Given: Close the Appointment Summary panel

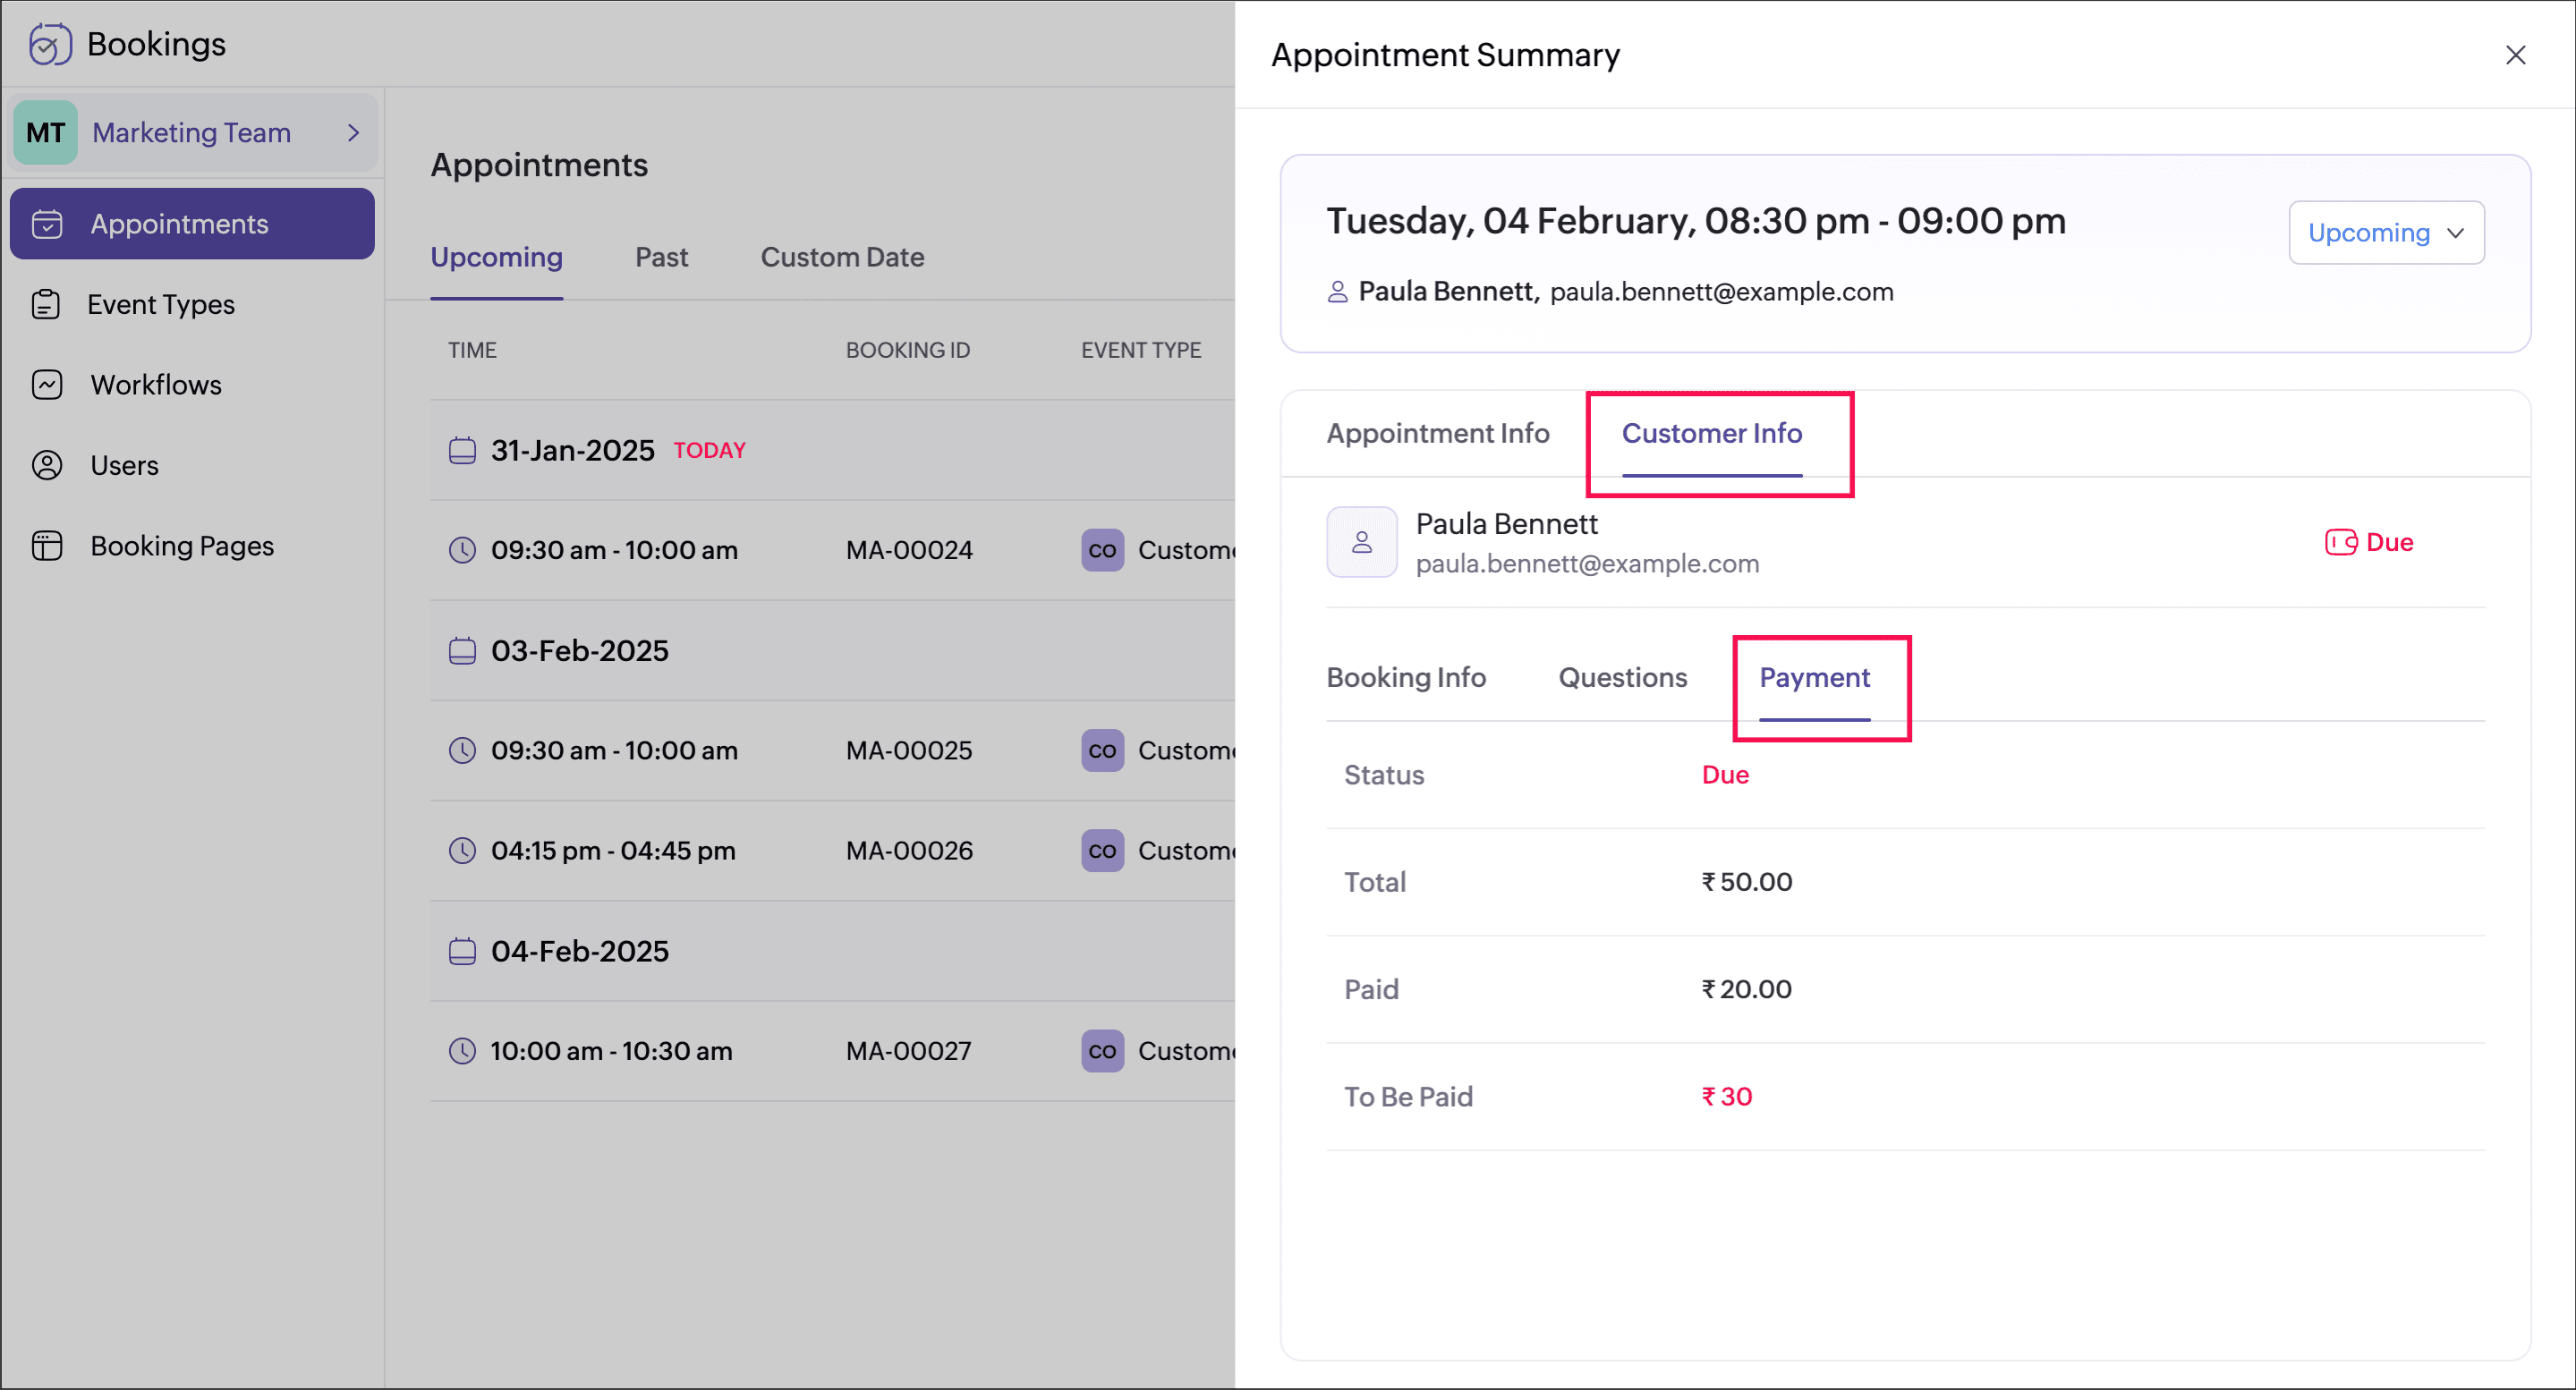Looking at the screenshot, I should 2515,55.
